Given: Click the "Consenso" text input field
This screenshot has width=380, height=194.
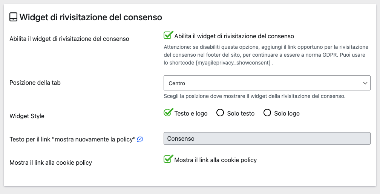Looking at the screenshot, I should (267, 138).
